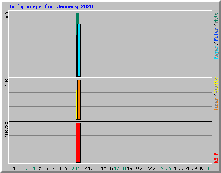Click the 'Files' legend label
The width and height of the screenshot is (221, 173).
click(x=216, y=35)
